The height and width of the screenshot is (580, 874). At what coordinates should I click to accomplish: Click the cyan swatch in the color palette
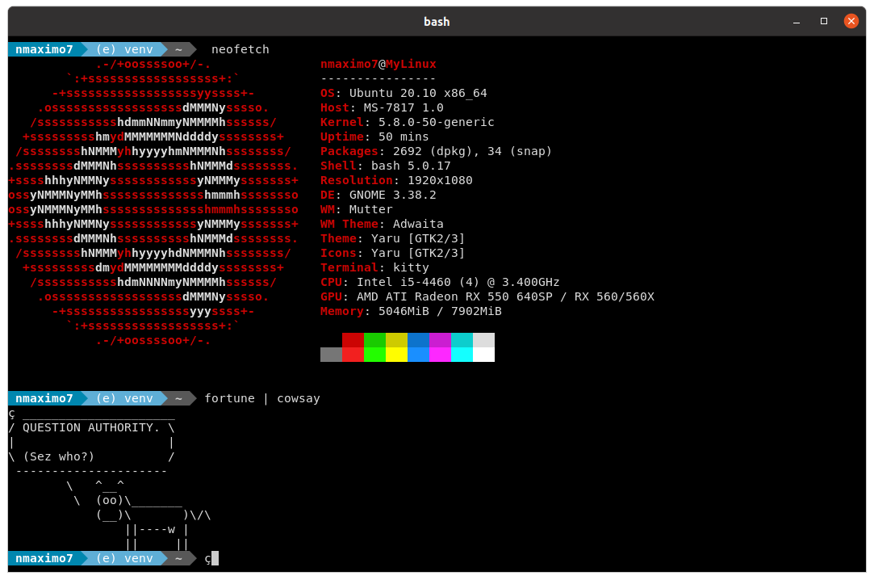tap(462, 347)
